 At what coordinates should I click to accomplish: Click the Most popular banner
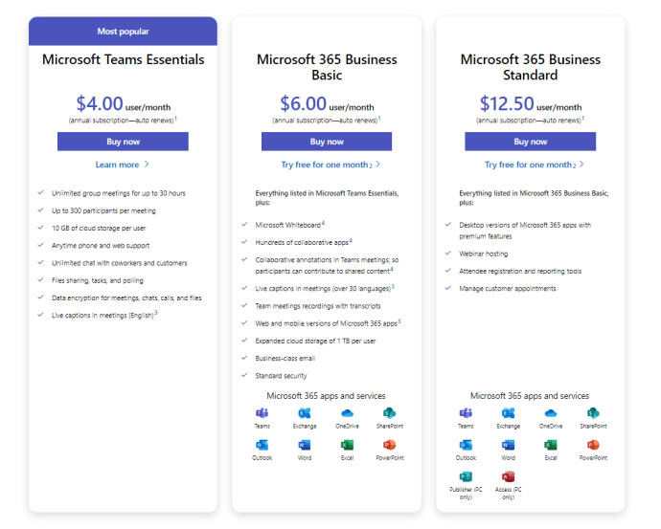coord(123,32)
